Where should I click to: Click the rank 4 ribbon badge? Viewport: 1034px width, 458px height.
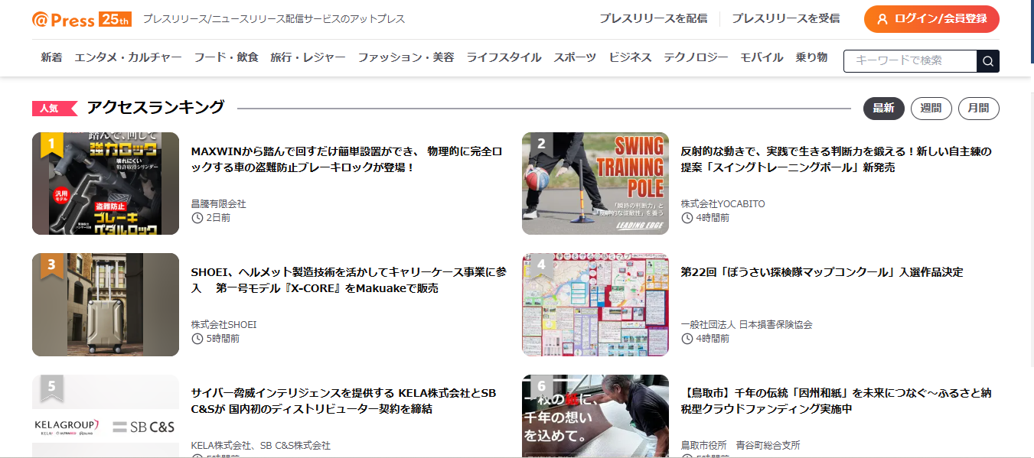(x=541, y=266)
